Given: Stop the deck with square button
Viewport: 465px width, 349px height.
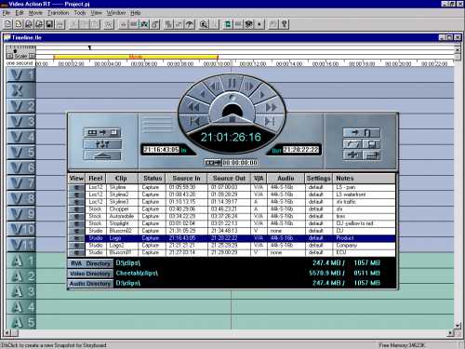Looking at the screenshot, I should (232, 119).
